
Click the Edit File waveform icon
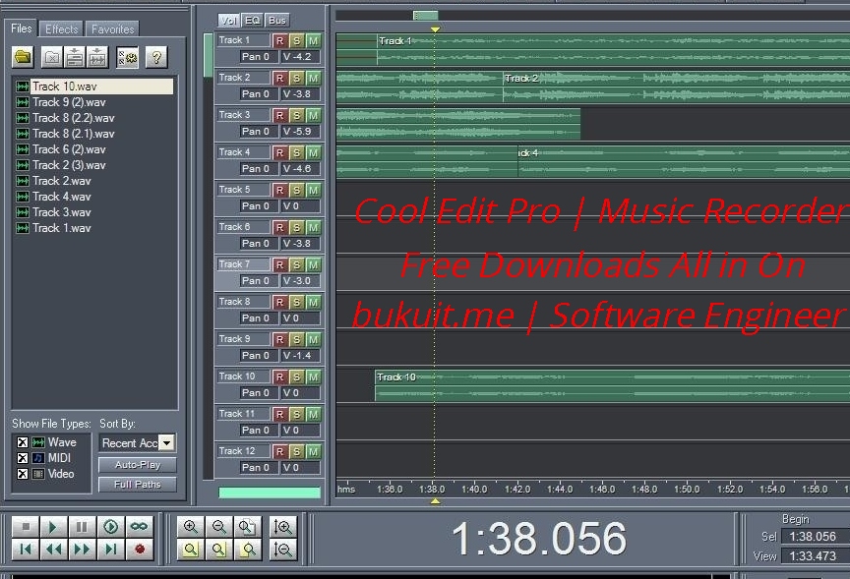point(97,57)
